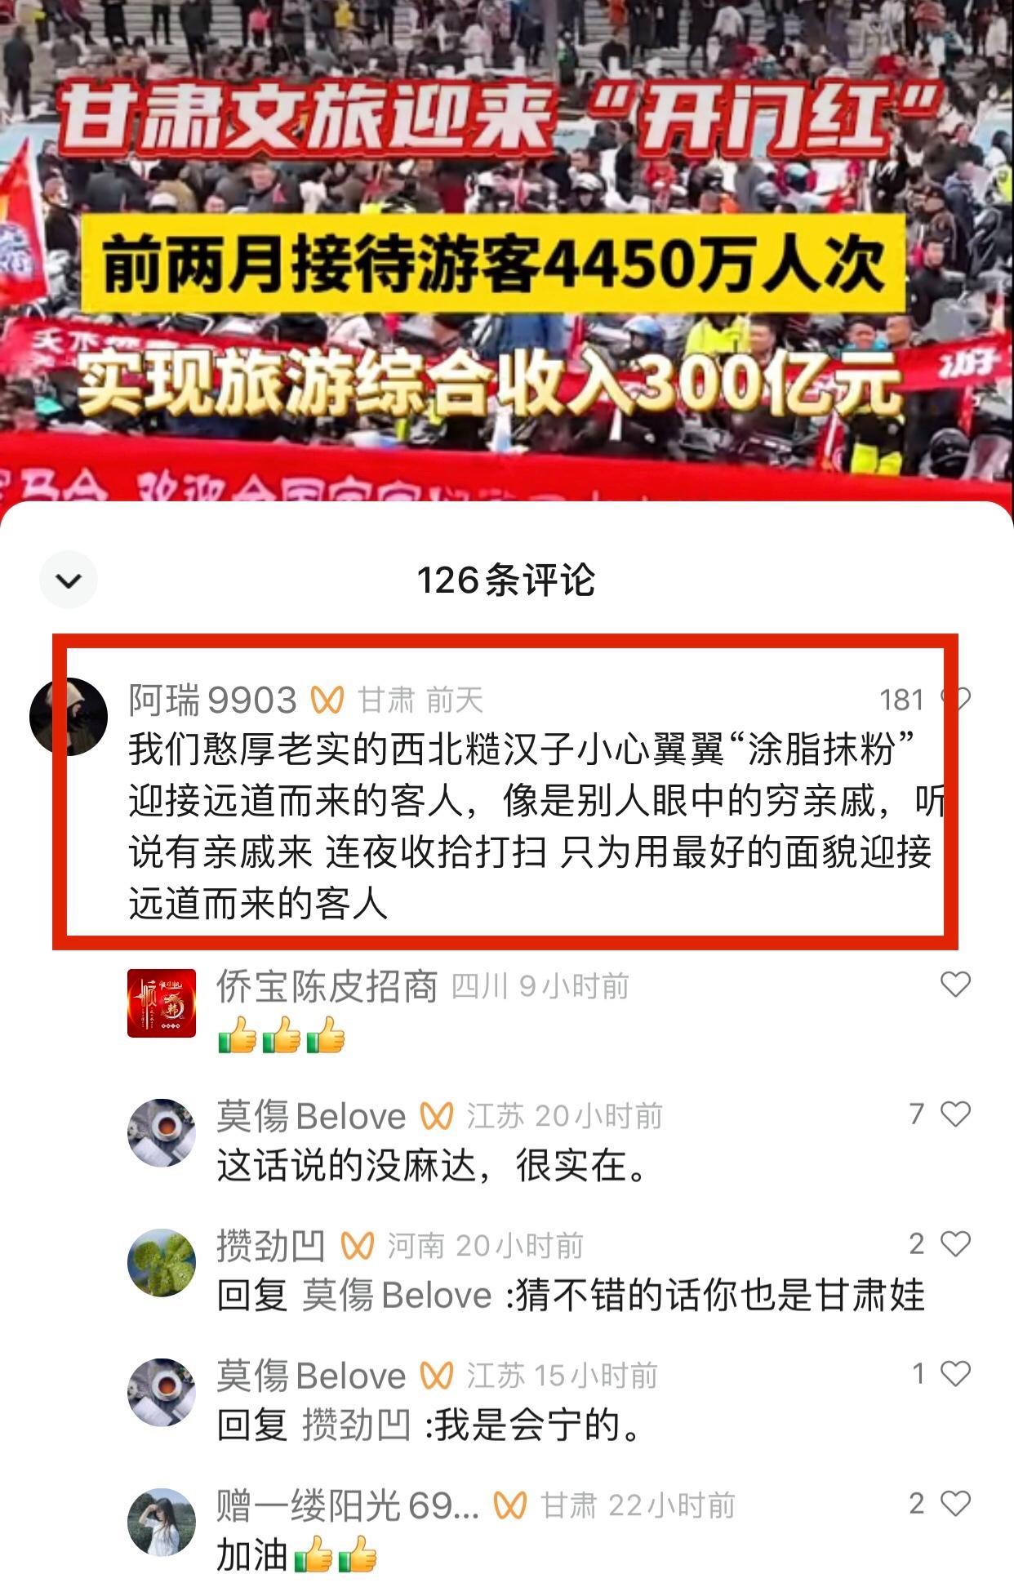Like 侨宝陈皮招商's comment heart
The height and width of the screenshot is (1583, 1014).
coord(955,985)
